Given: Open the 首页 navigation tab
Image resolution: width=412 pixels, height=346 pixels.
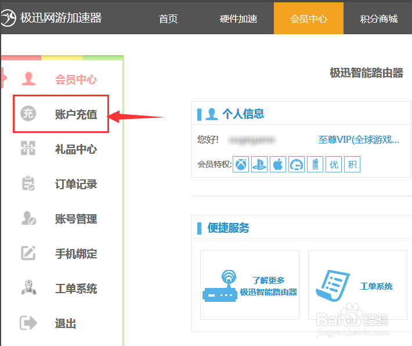Looking at the screenshot, I should (x=168, y=19).
